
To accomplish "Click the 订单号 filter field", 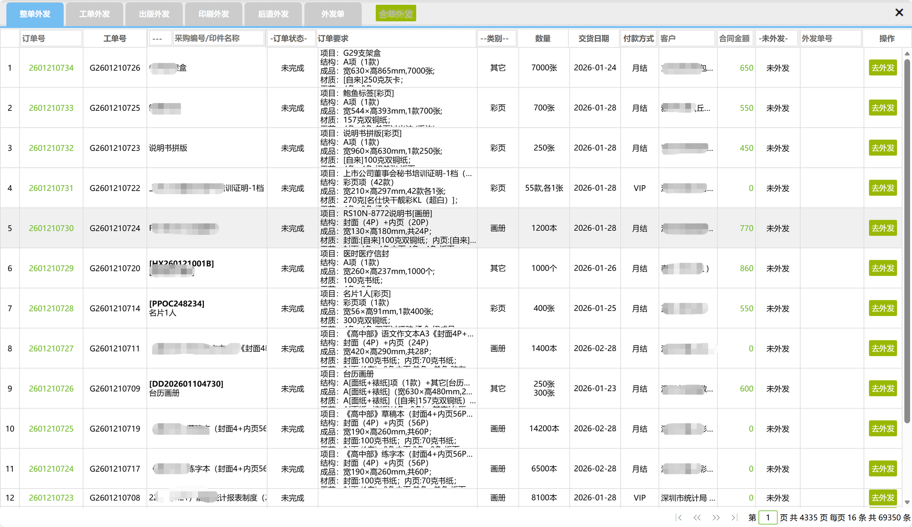I will click(x=51, y=38).
